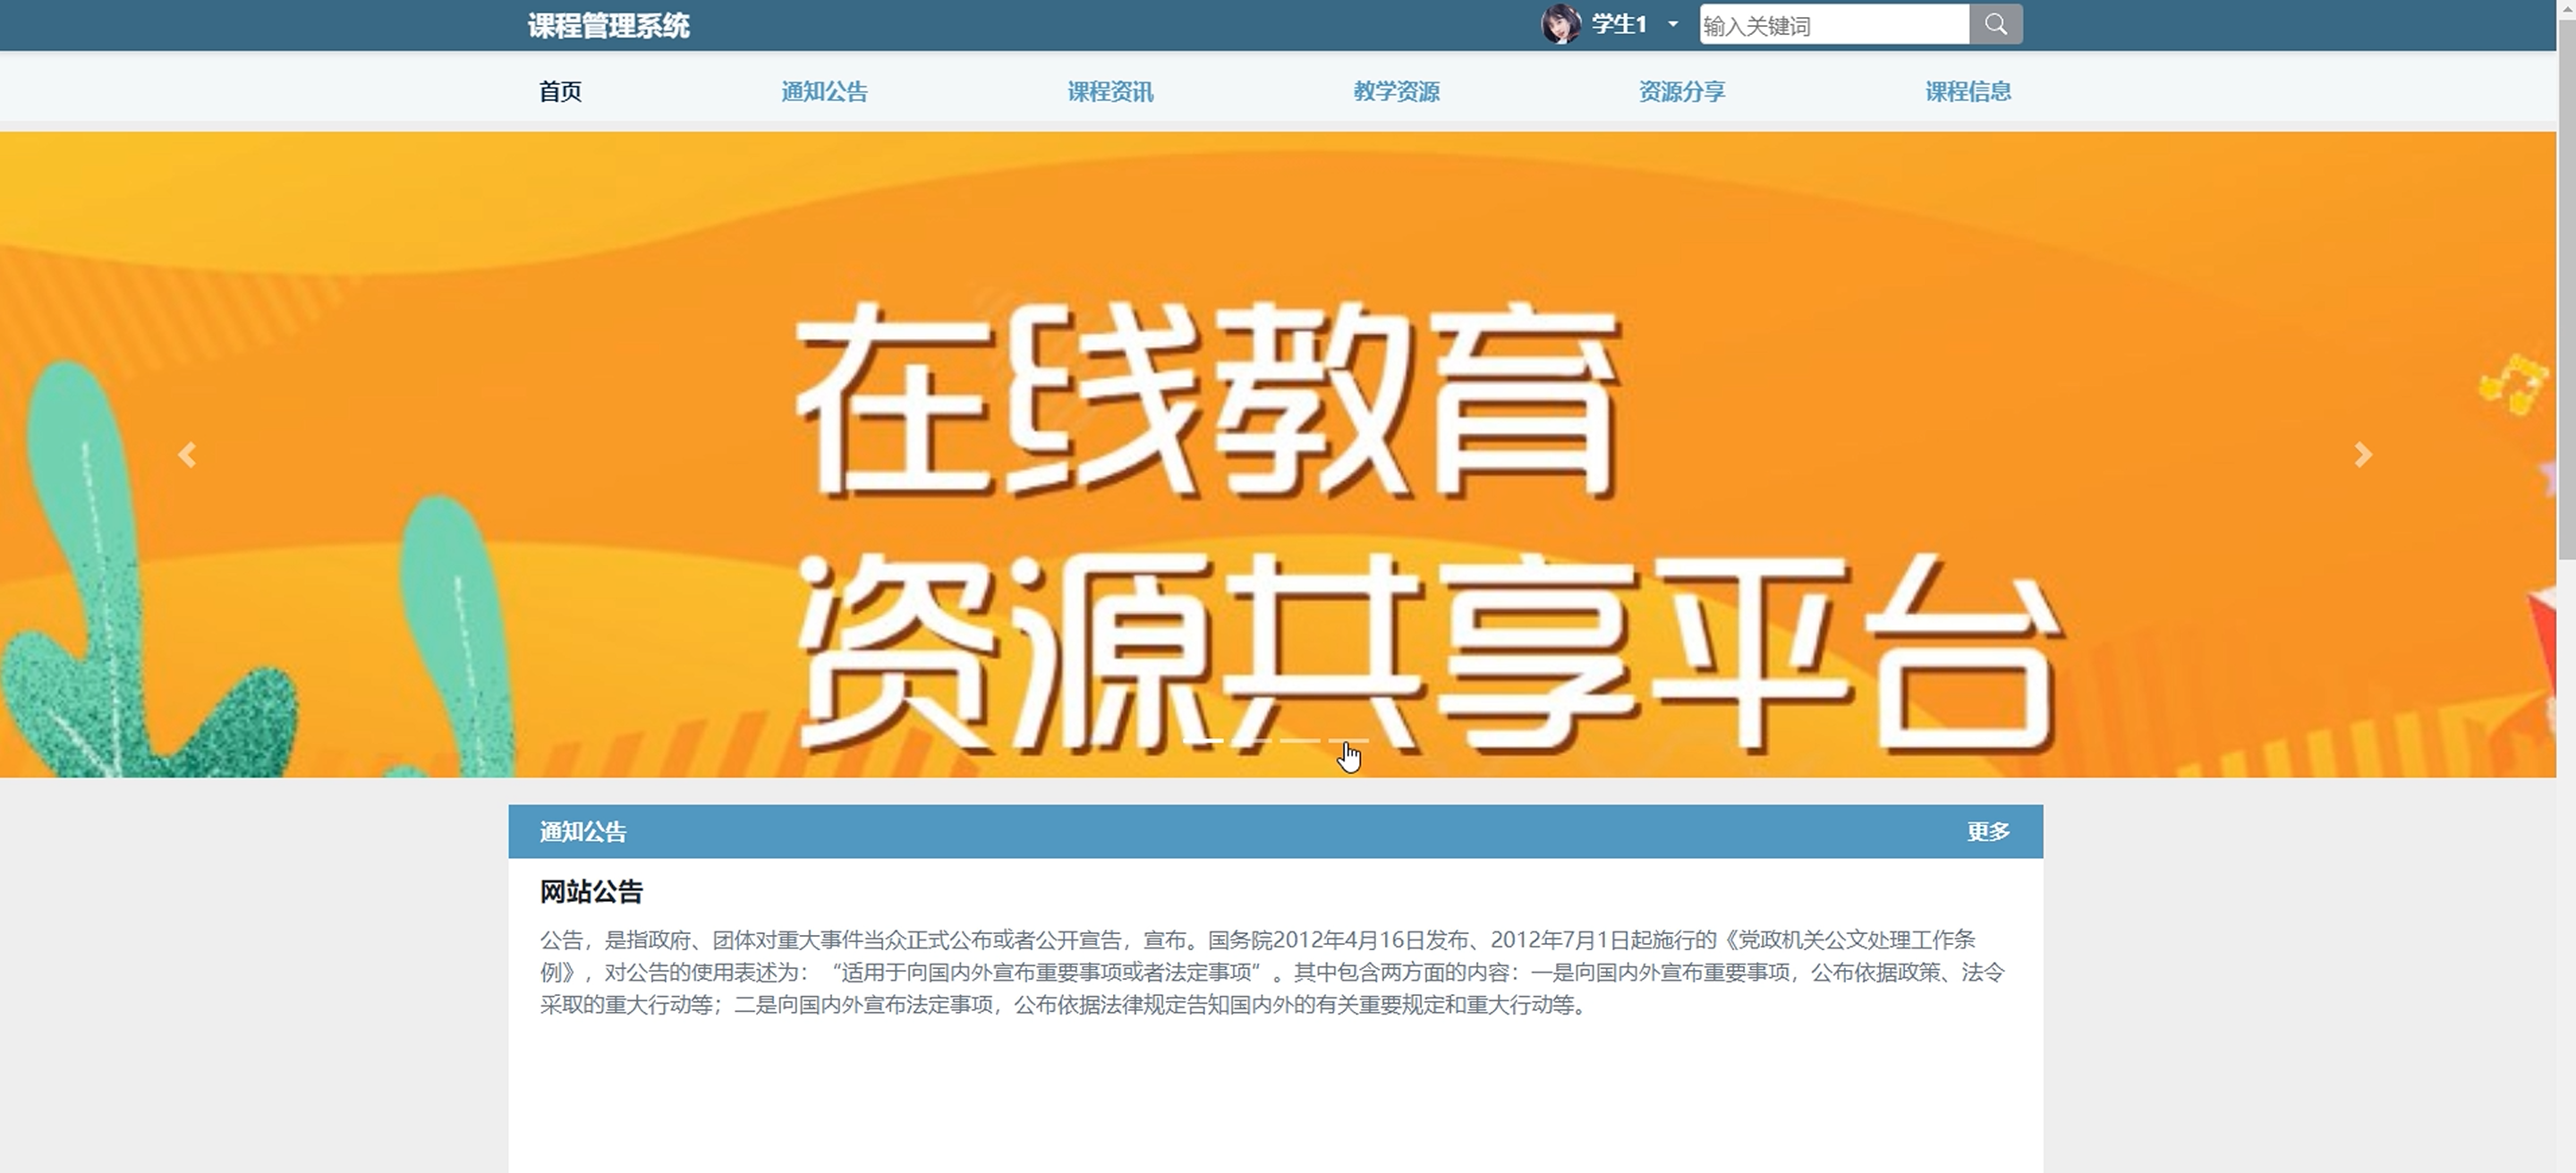The height and width of the screenshot is (1173, 2576).
Task: Open the 通知公告 navigation tab
Action: (824, 92)
